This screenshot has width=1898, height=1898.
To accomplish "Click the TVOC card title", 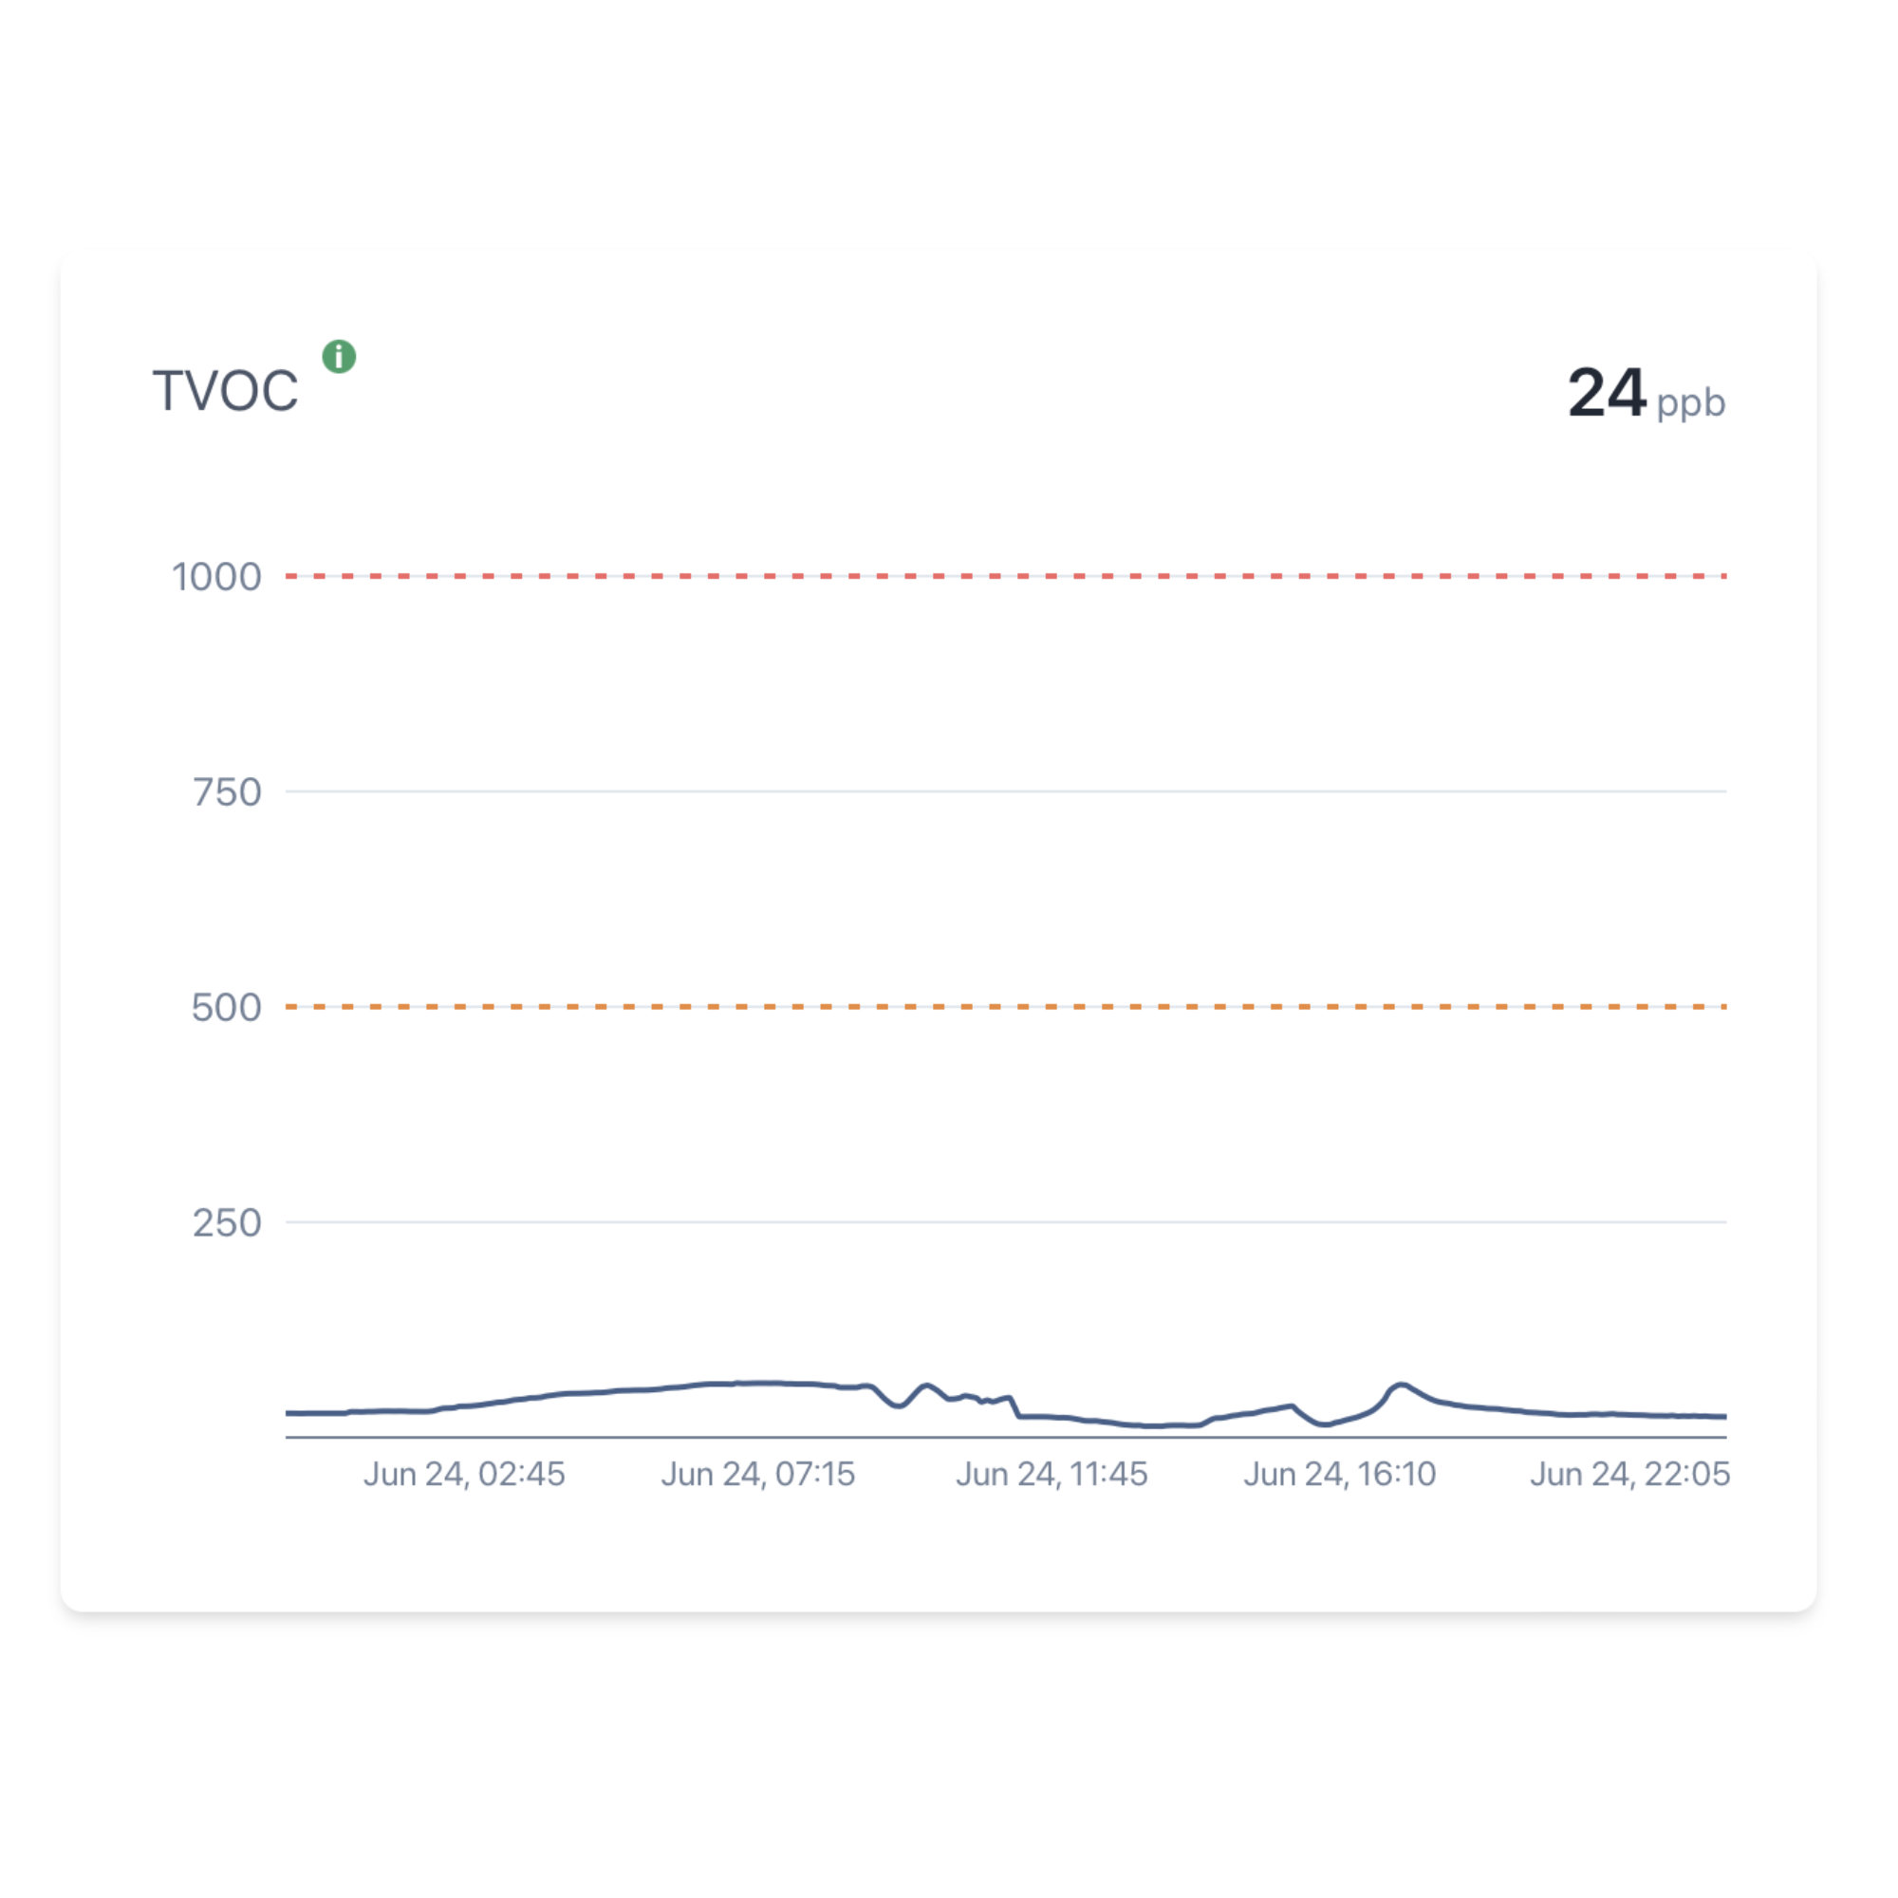I will coord(225,391).
